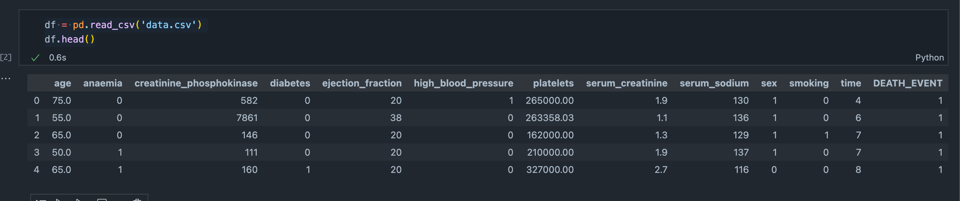Change the cell language mode Python
Screen dimensions: 960x201
click(929, 57)
